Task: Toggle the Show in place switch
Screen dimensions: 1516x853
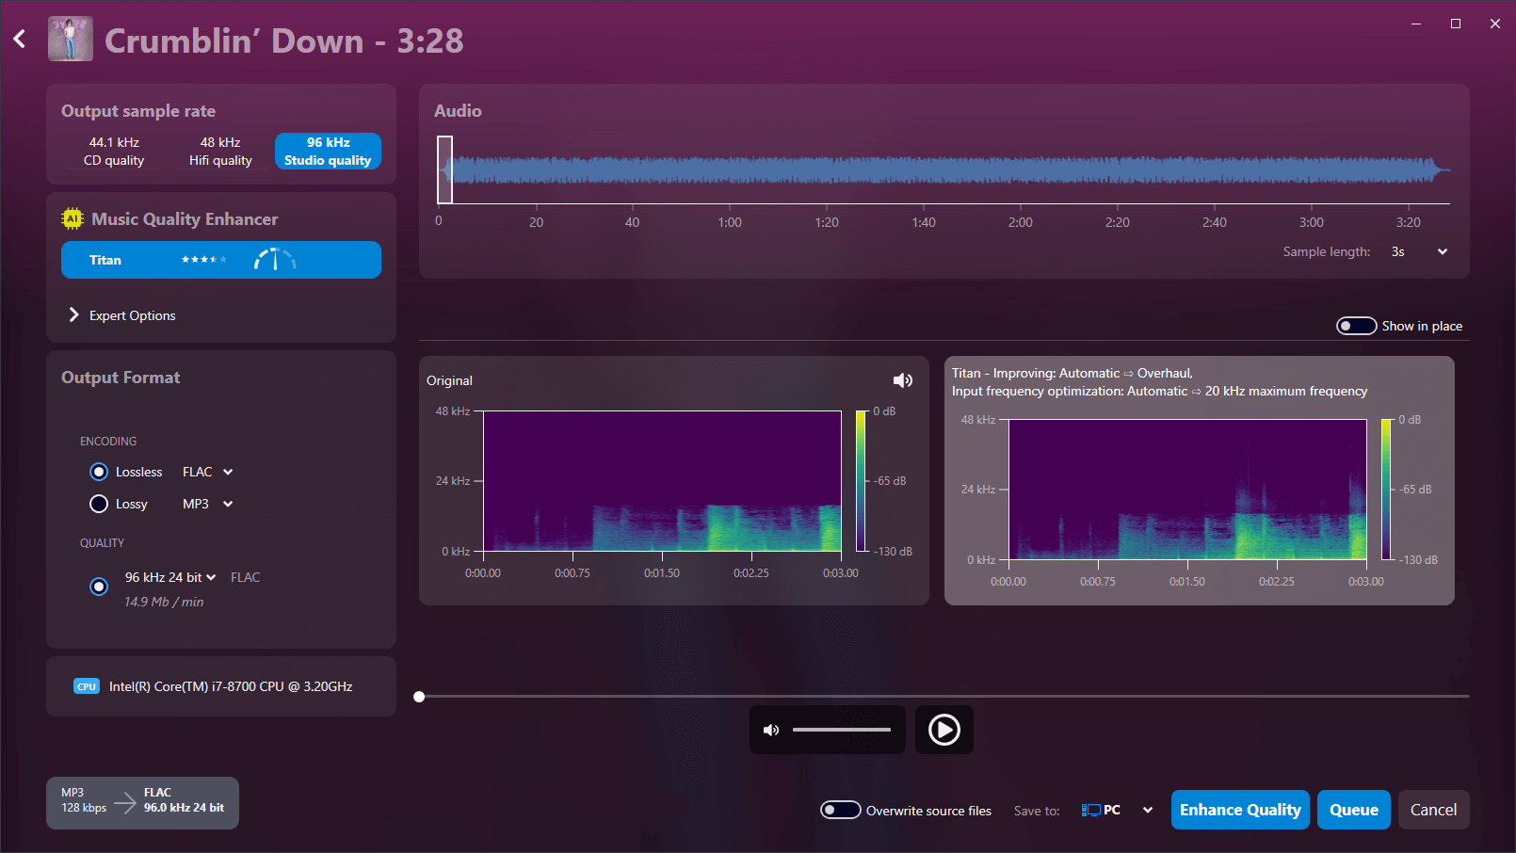Action: (1356, 326)
